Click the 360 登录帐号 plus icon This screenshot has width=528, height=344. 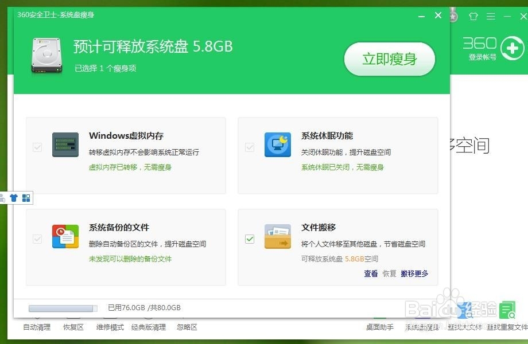click(x=512, y=48)
